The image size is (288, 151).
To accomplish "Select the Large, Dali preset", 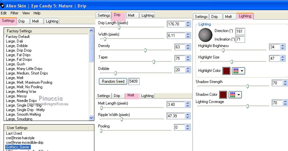I will point(14,41).
